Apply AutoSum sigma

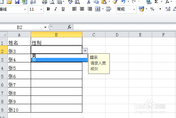coord(156,2)
